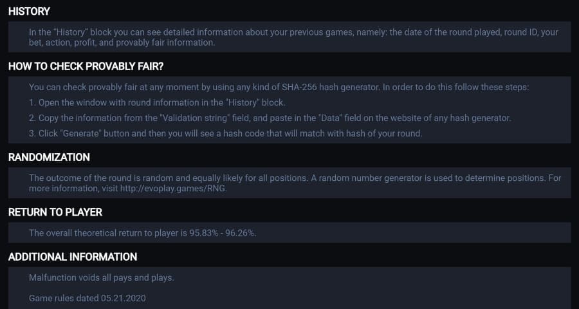The image size is (579, 309).
Task: Click step 2 about the Validation string field
Action: click(270, 118)
